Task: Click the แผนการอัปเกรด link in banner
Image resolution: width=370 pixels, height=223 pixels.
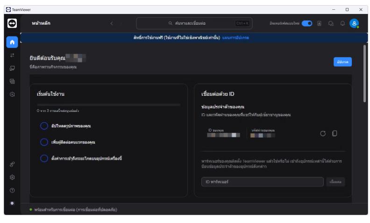Action: coord(235,37)
